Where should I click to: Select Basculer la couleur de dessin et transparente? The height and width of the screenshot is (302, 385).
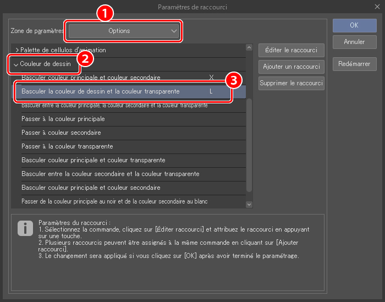click(100, 91)
